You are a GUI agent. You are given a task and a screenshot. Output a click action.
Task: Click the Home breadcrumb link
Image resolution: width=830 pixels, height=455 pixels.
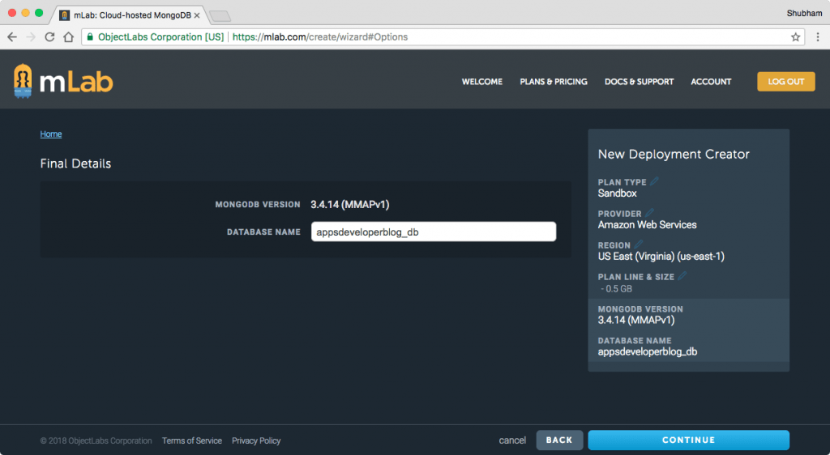coord(51,134)
